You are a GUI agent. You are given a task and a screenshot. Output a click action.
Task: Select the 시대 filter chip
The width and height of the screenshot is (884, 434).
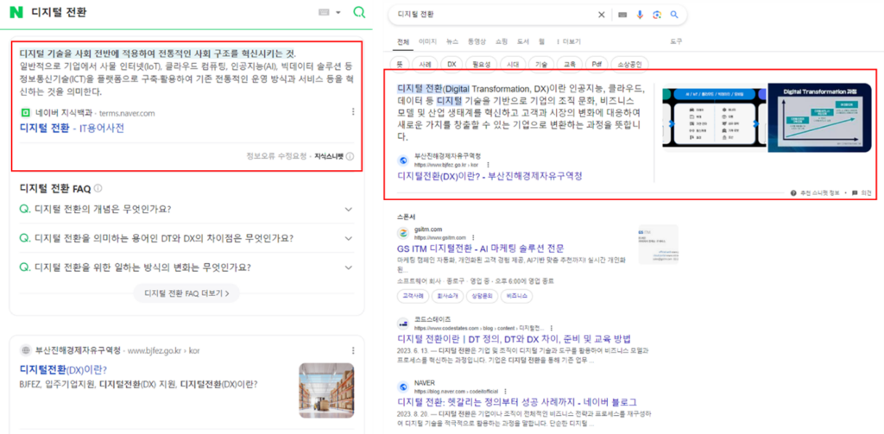(512, 64)
